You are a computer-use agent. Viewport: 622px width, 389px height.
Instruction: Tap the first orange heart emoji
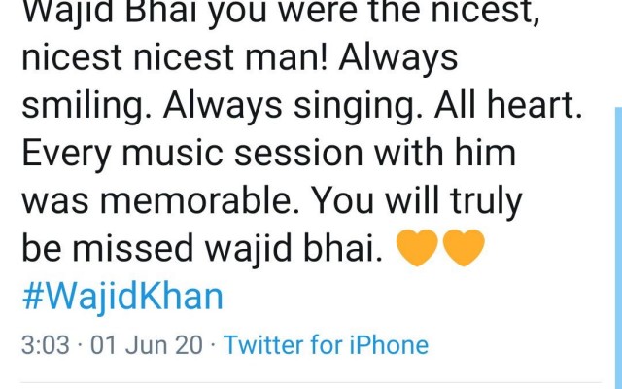coord(417,247)
